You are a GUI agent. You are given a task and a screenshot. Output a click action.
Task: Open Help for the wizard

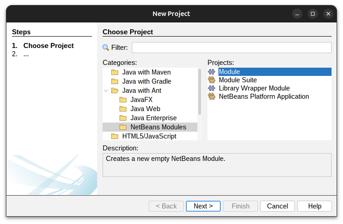(315, 206)
